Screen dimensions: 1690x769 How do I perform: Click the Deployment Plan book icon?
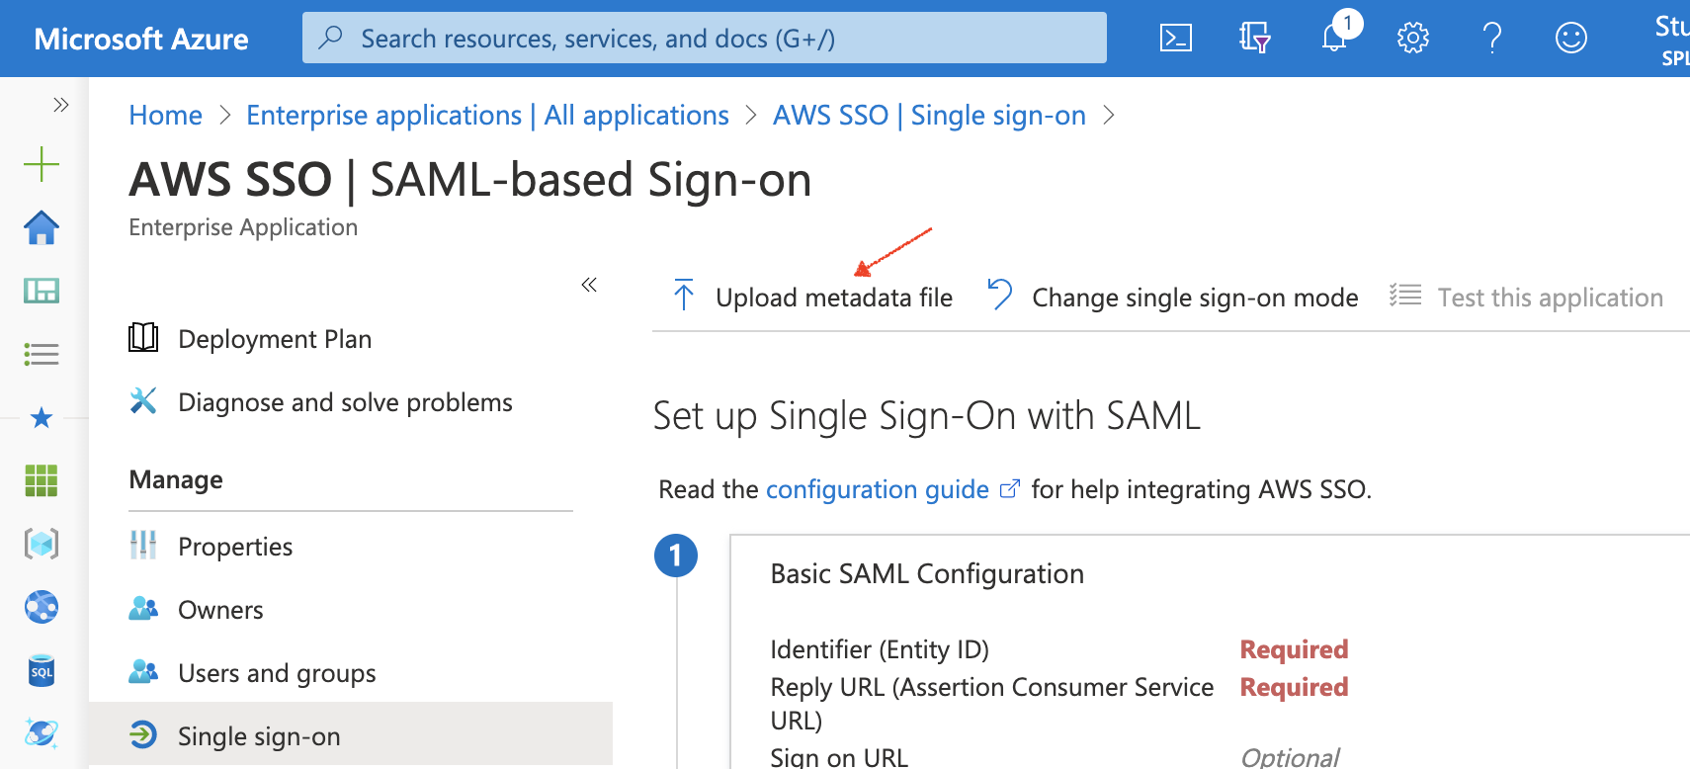(x=143, y=338)
